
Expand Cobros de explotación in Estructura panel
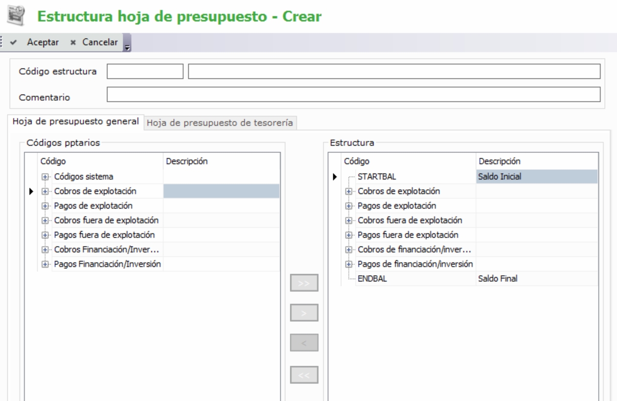[x=350, y=191]
